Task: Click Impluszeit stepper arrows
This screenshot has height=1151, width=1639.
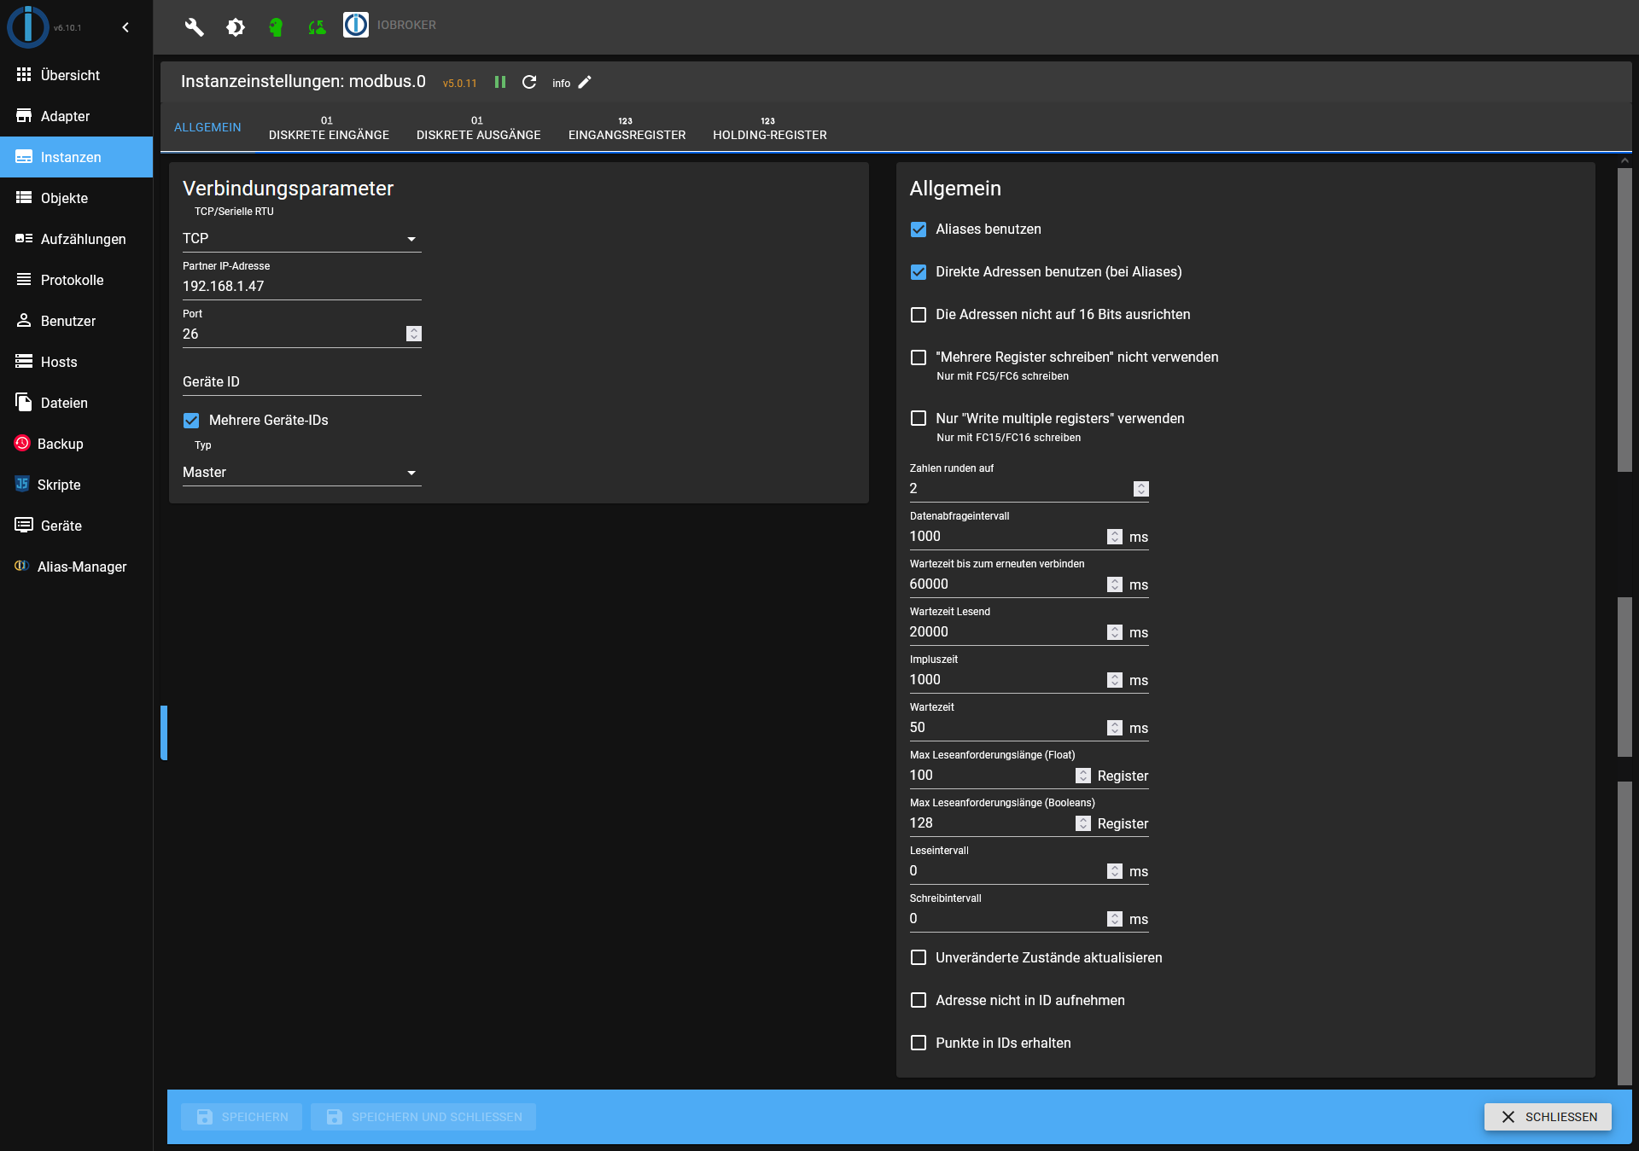Action: (1115, 680)
